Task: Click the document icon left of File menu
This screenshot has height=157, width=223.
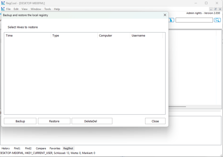Action: (3, 9)
